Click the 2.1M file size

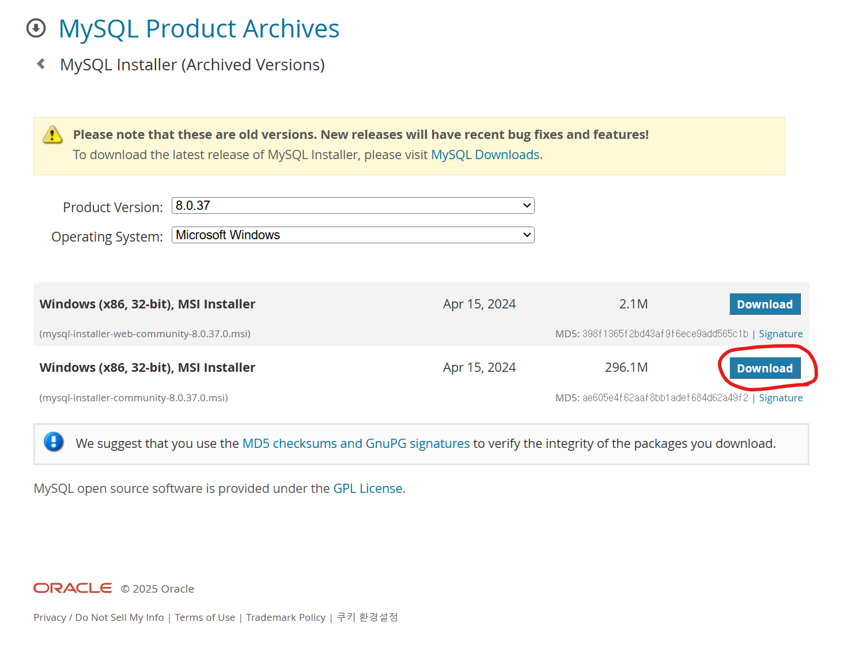click(x=634, y=304)
